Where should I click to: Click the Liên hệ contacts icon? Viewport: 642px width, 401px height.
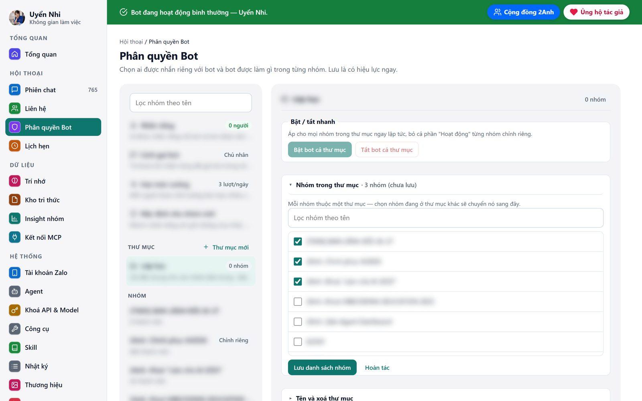pyautogui.click(x=15, y=109)
